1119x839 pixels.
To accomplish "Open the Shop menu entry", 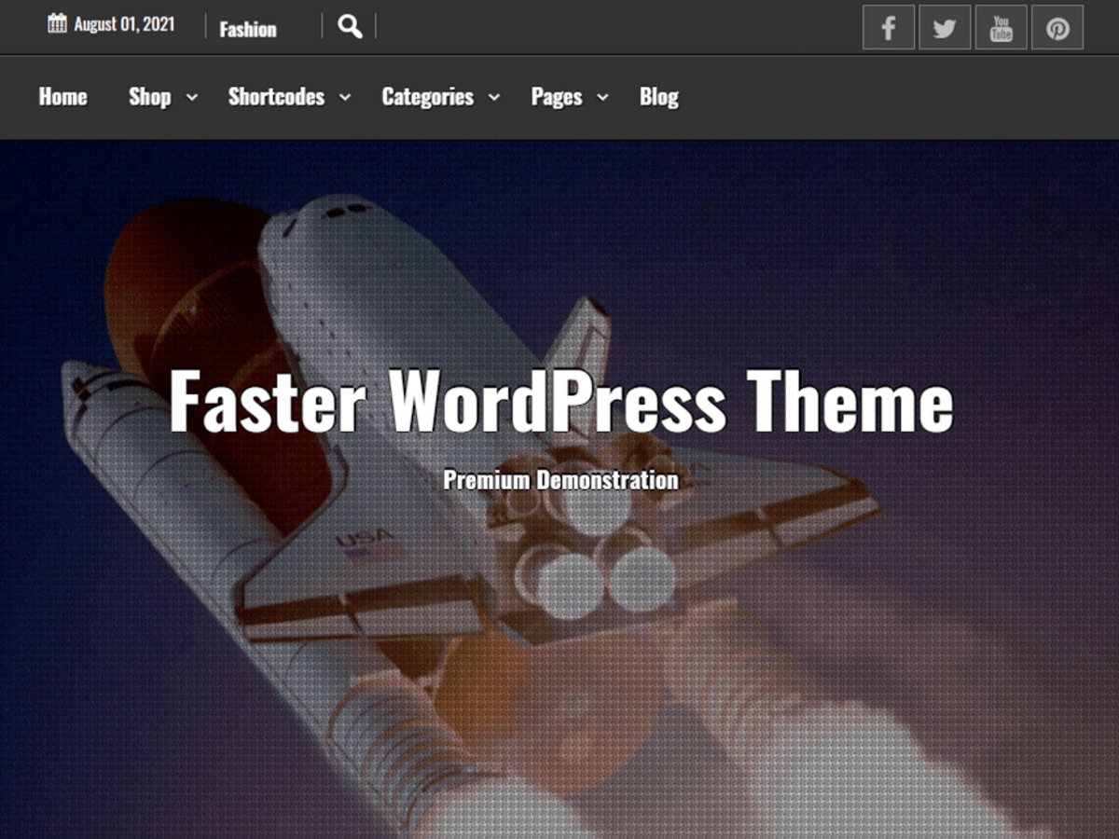I will (x=151, y=97).
